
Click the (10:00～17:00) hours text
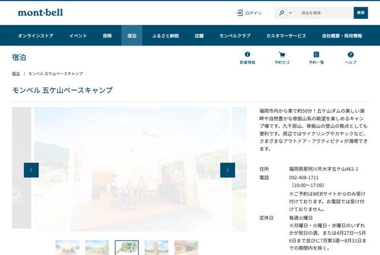pyautogui.click(x=308, y=186)
